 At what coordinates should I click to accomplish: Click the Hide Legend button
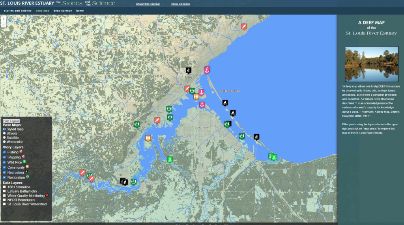coord(11,121)
